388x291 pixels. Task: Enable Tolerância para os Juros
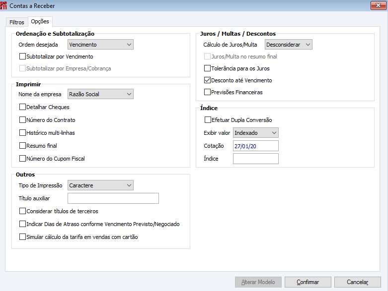click(x=208, y=68)
